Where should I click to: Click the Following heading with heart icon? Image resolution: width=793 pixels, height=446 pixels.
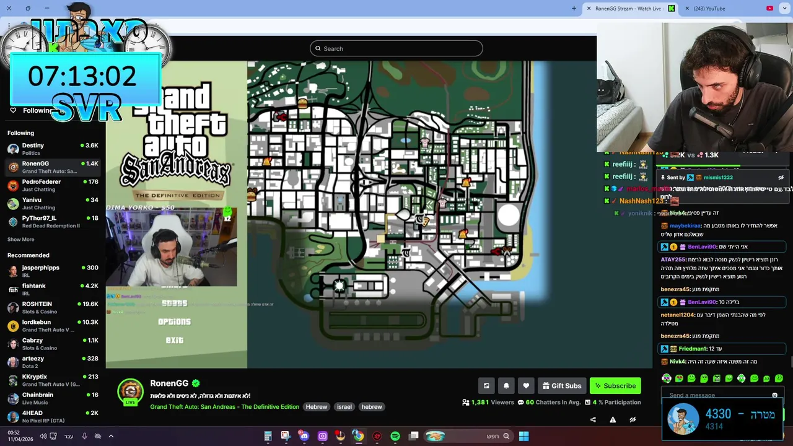(32, 110)
